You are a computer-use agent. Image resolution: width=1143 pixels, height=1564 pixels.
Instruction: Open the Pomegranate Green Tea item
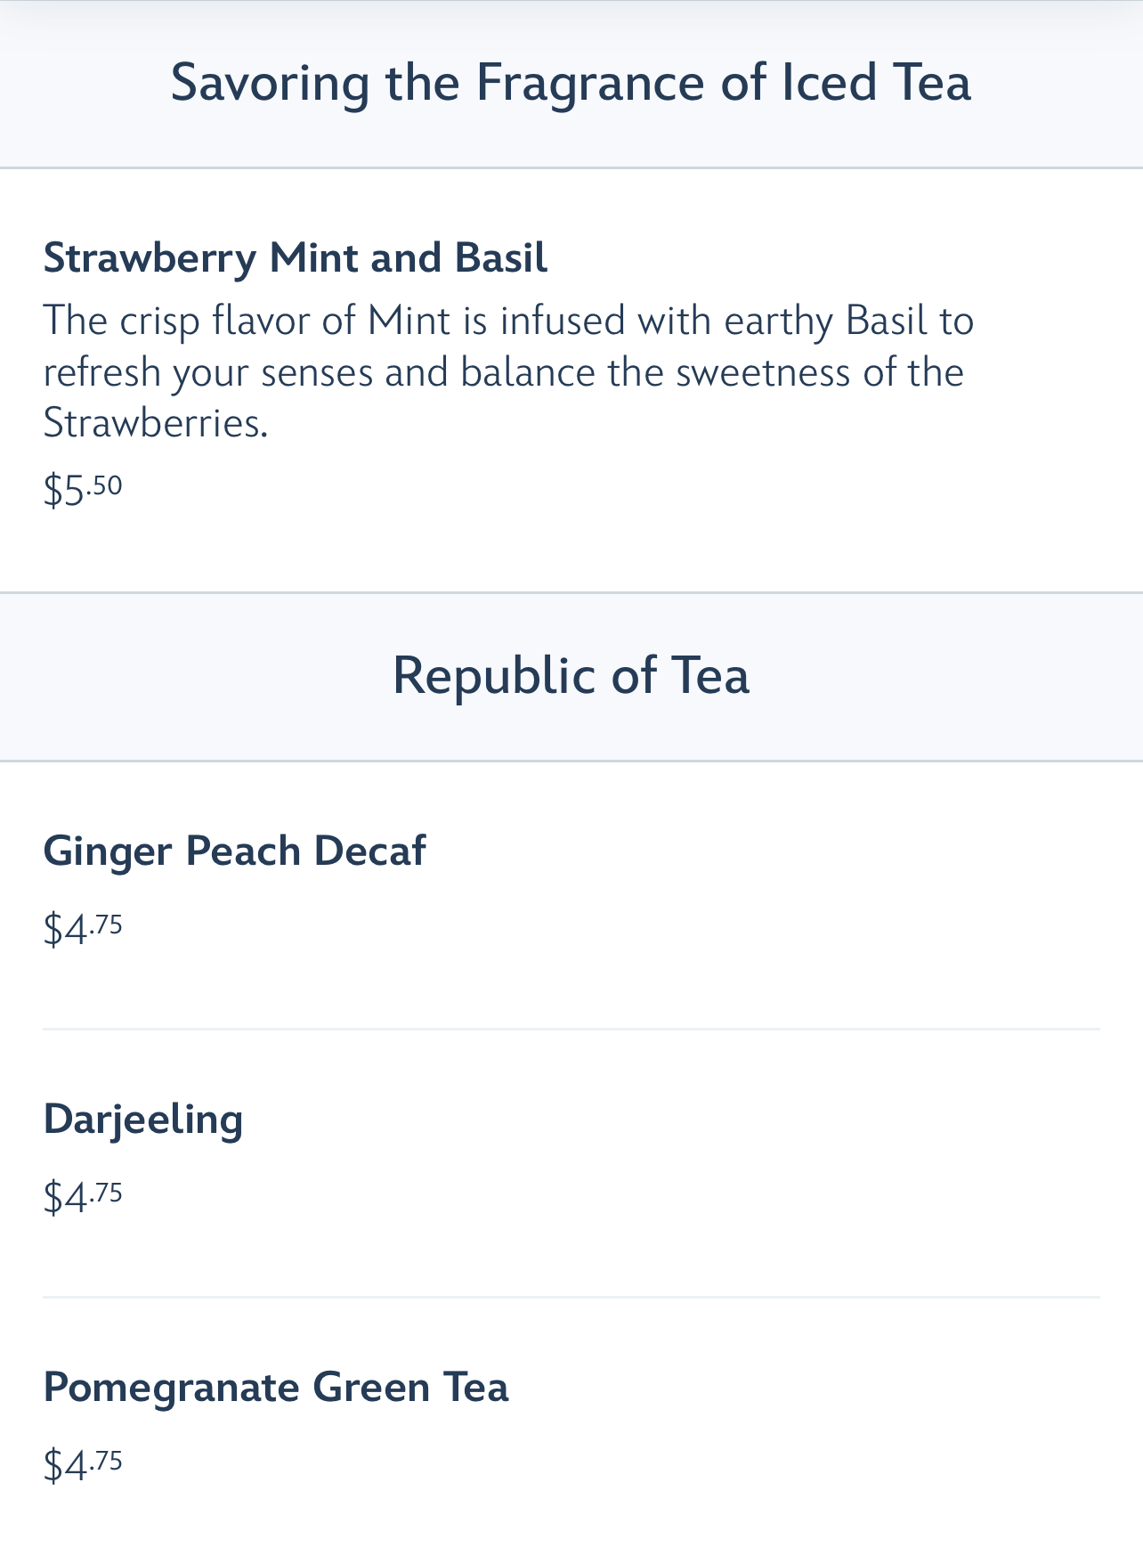tap(275, 1387)
